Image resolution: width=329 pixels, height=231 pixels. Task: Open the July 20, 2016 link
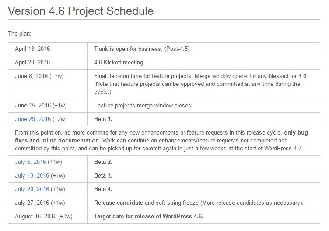[32, 189]
